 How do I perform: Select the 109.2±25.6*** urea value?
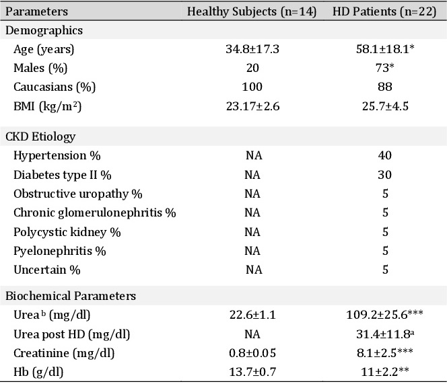pos(385,315)
